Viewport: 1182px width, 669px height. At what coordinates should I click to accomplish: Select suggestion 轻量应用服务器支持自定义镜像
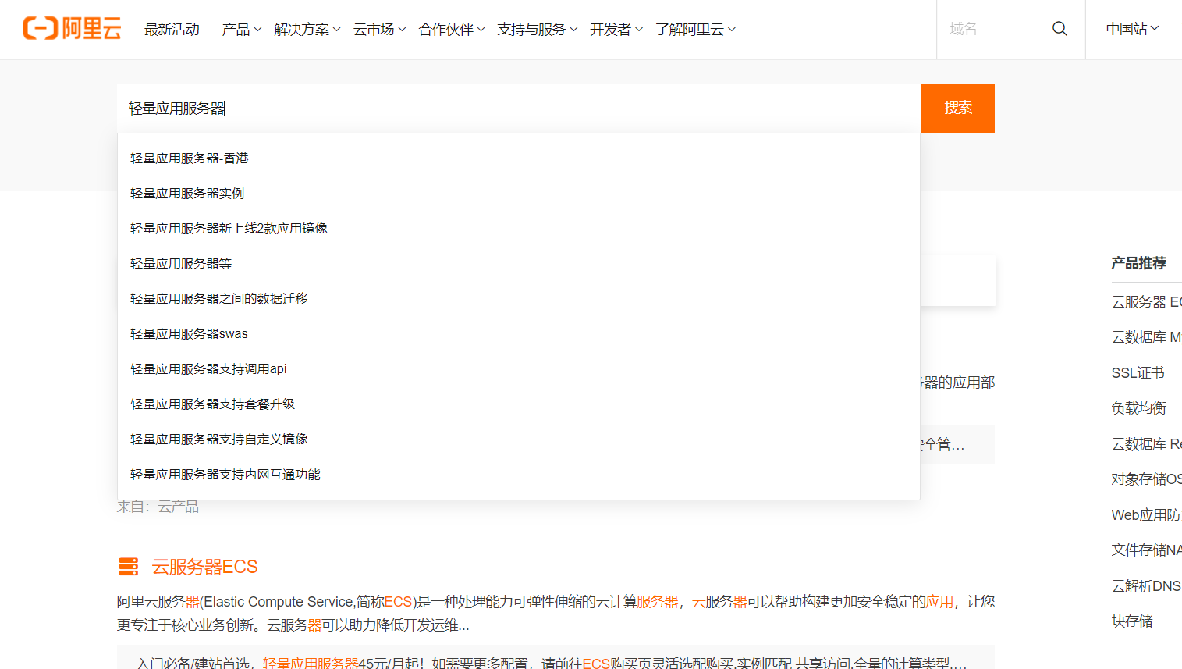[x=519, y=439]
